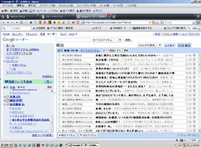Click the circle icon beside 21:40 entry
The width and height of the screenshot is (201, 148).
[194, 55]
